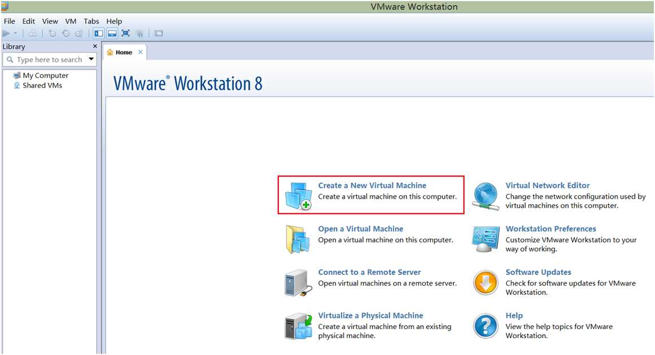Open the View menu
Viewport: 655px width, 355px height.
point(50,21)
